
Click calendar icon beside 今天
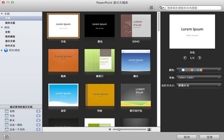click(7, 116)
